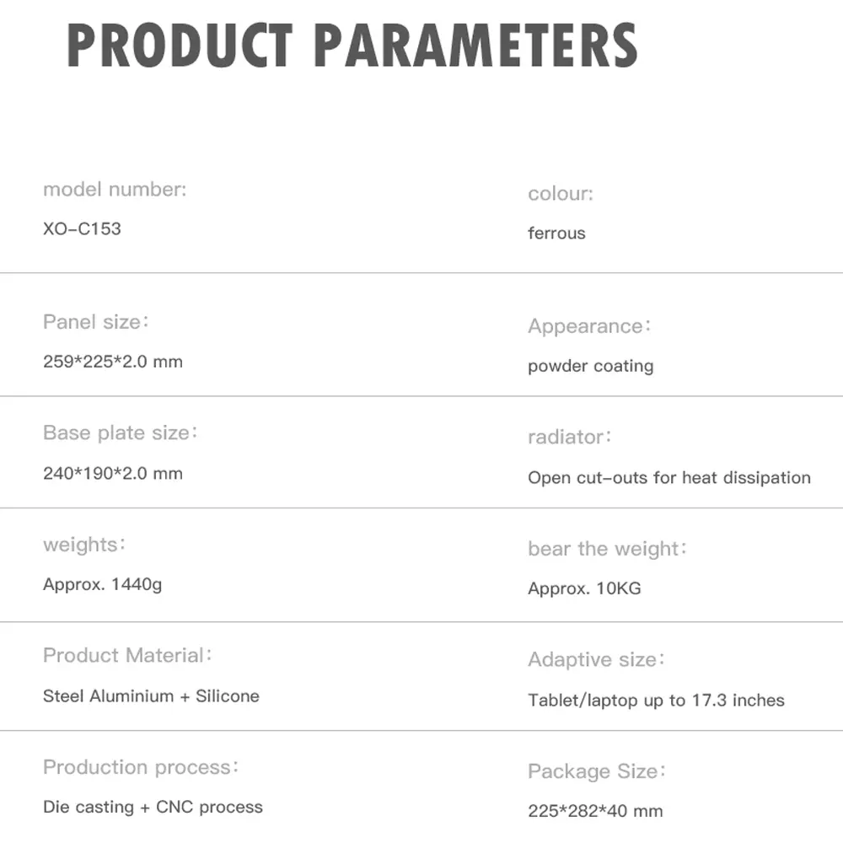The height and width of the screenshot is (843, 843).
Task: Select the weights label
Action: pyautogui.click(x=83, y=545)
